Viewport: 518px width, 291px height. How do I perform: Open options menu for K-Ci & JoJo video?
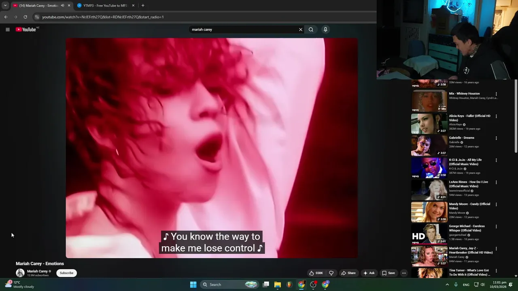496,160
